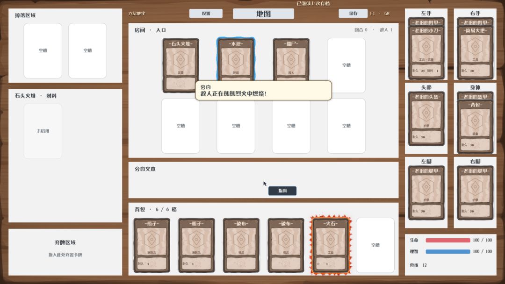Screen dimensions: 505x284
Task: Click the 回合 0 turn counter
Action: coord(361,30)
